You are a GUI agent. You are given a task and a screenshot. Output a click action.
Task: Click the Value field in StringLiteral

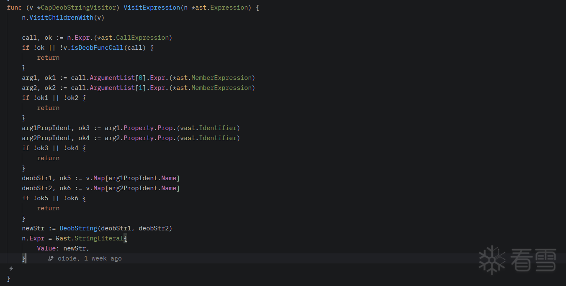pos(46,248)
